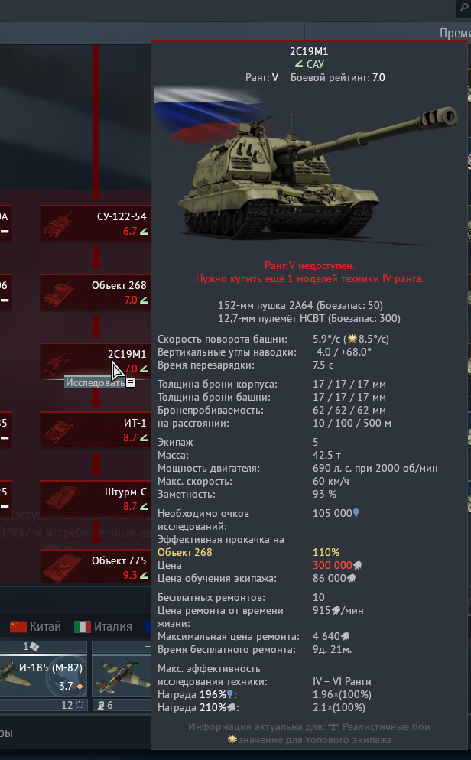Click the Italian flag icon

tap(83, 627)
